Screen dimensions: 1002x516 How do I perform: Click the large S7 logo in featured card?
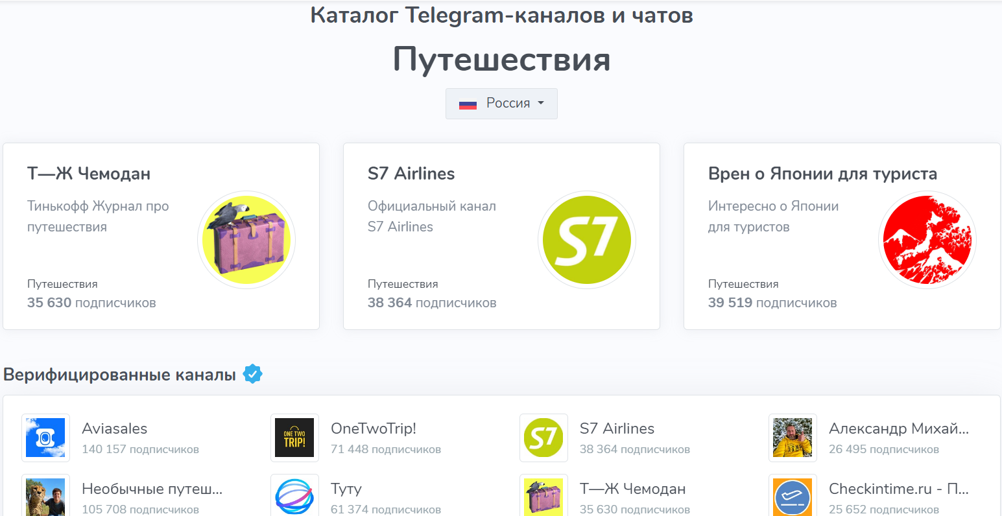pyautogui.click(x=587, y=240)
